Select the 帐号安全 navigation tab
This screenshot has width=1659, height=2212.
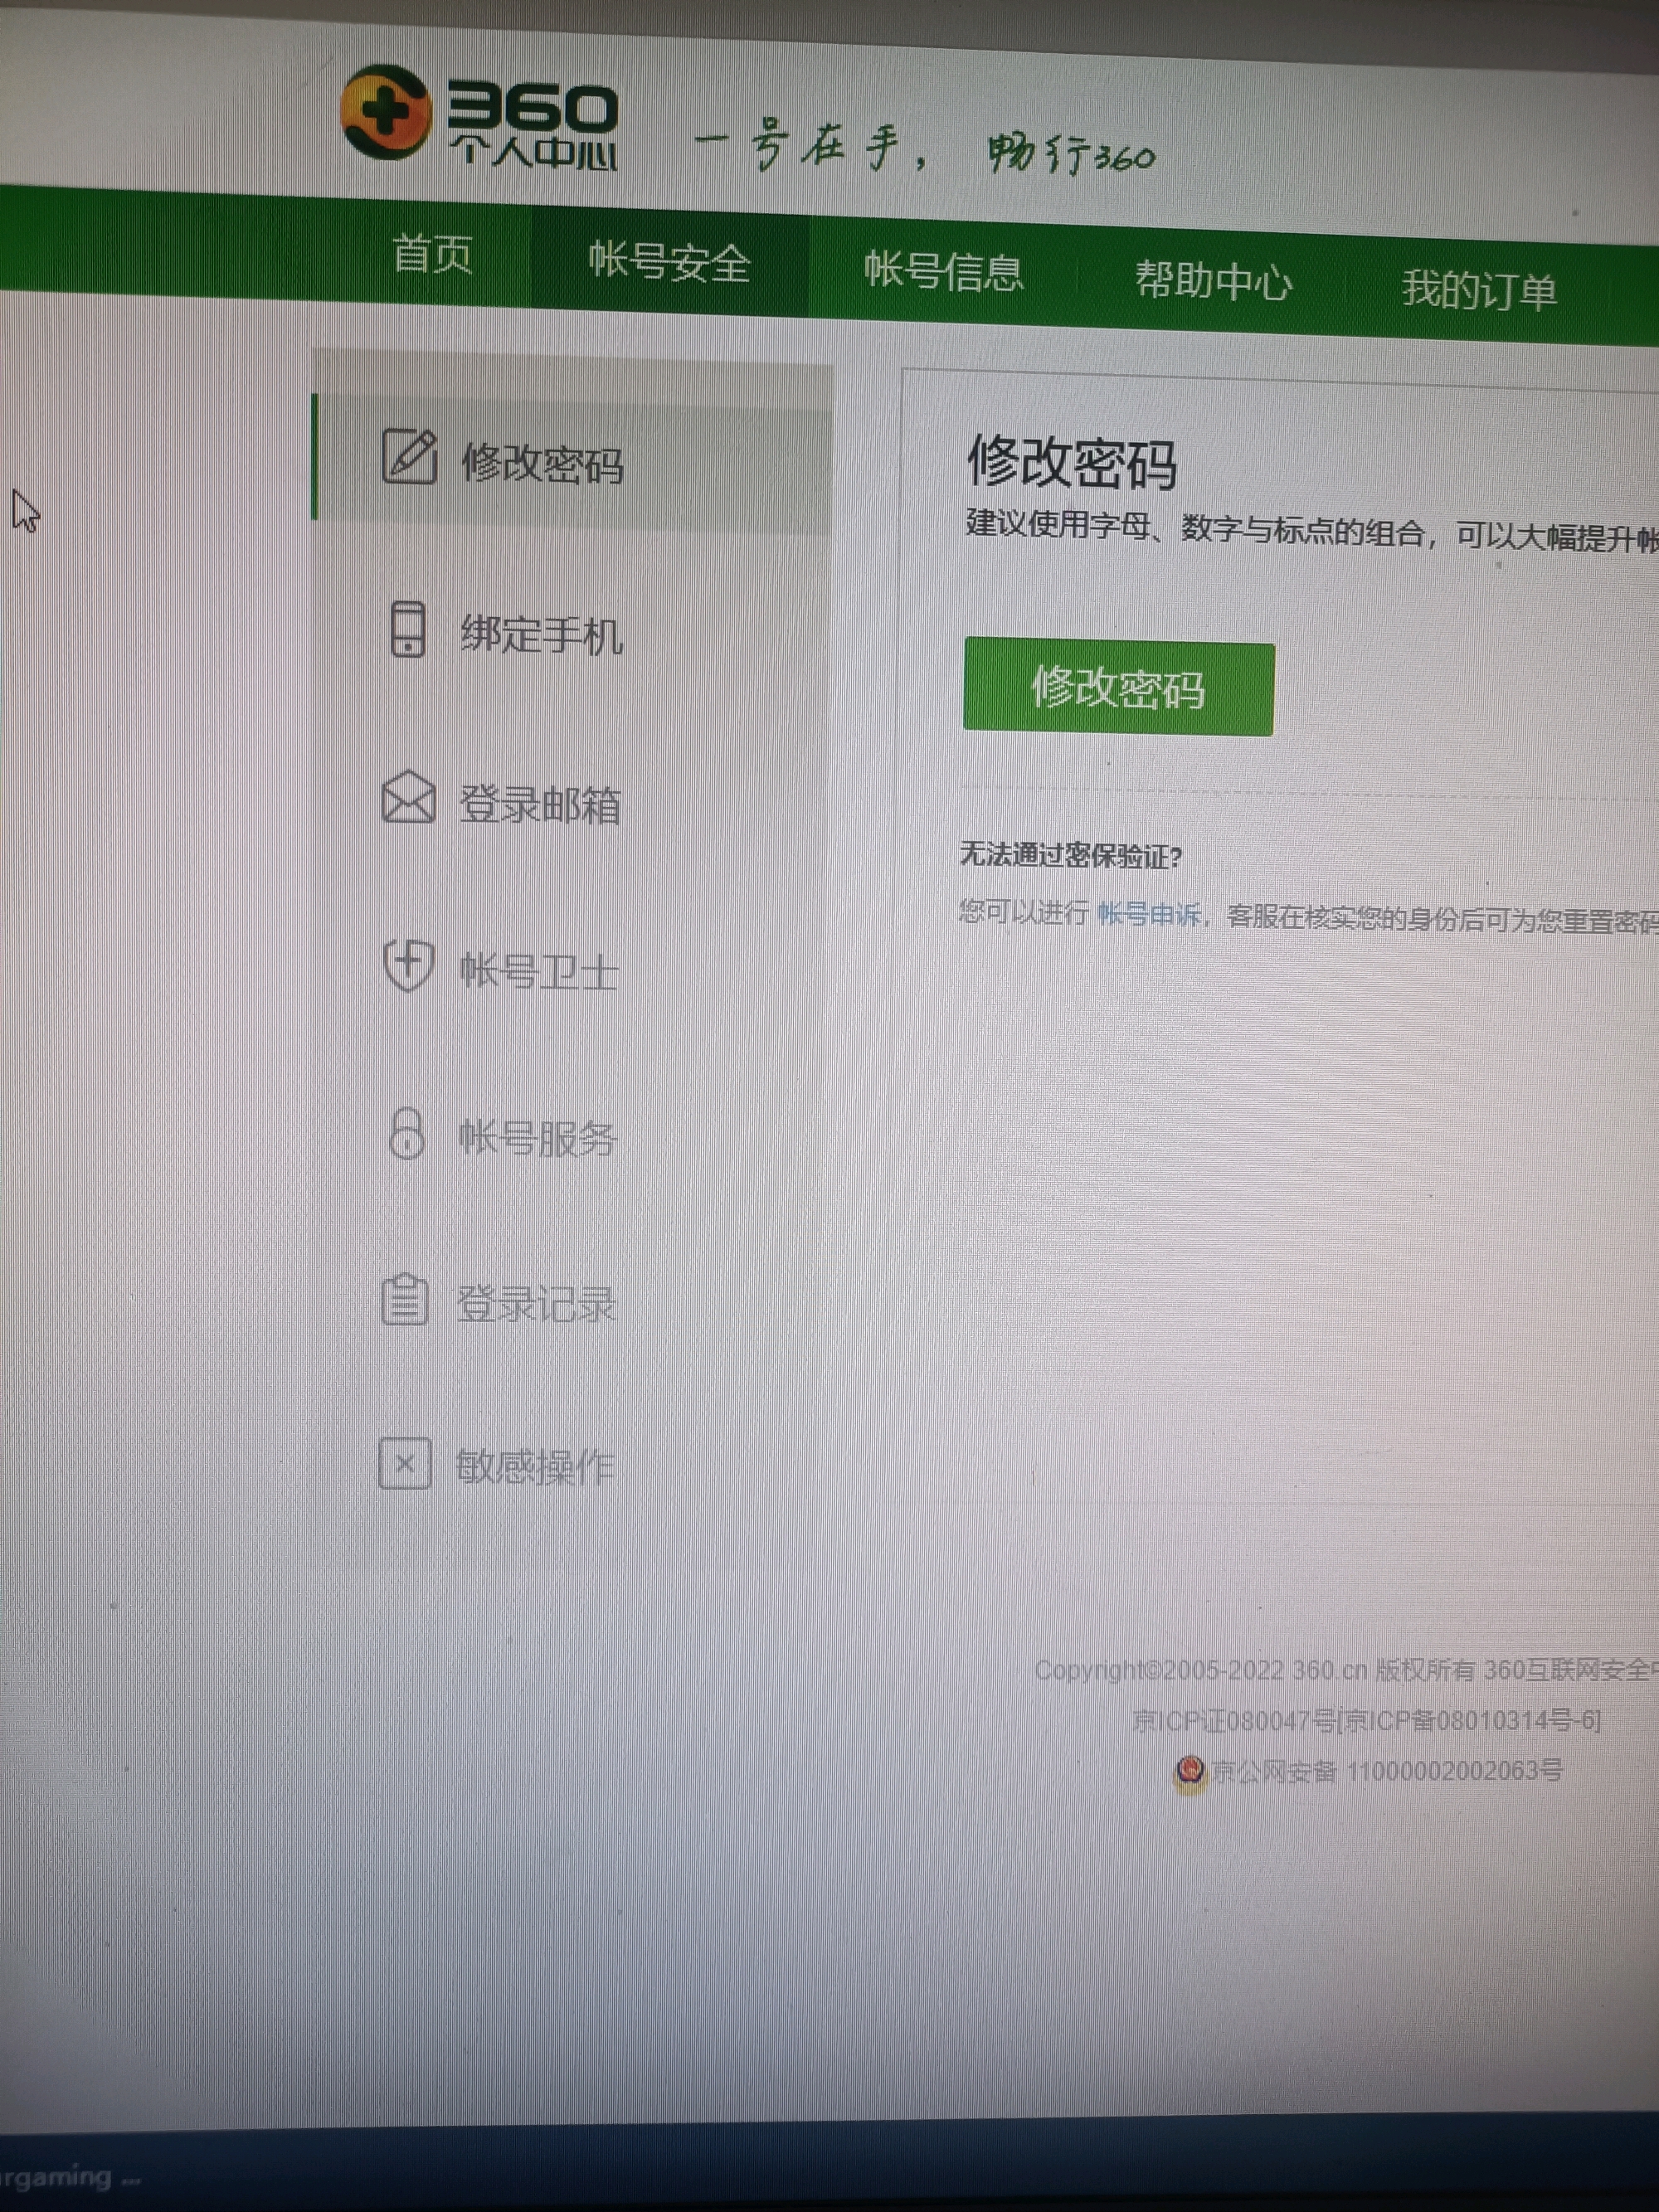(x=669, y=262)
